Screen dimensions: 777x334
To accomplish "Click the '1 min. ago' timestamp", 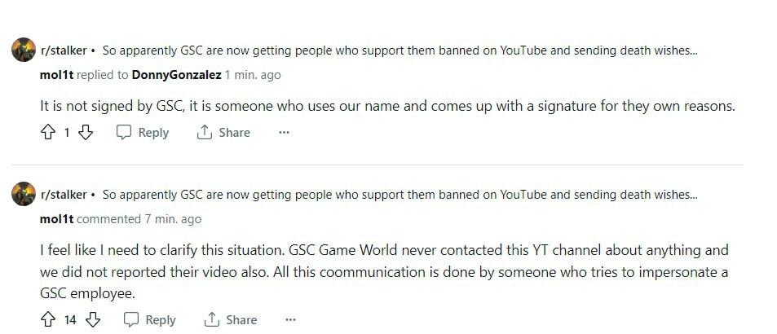I will 253,75.
